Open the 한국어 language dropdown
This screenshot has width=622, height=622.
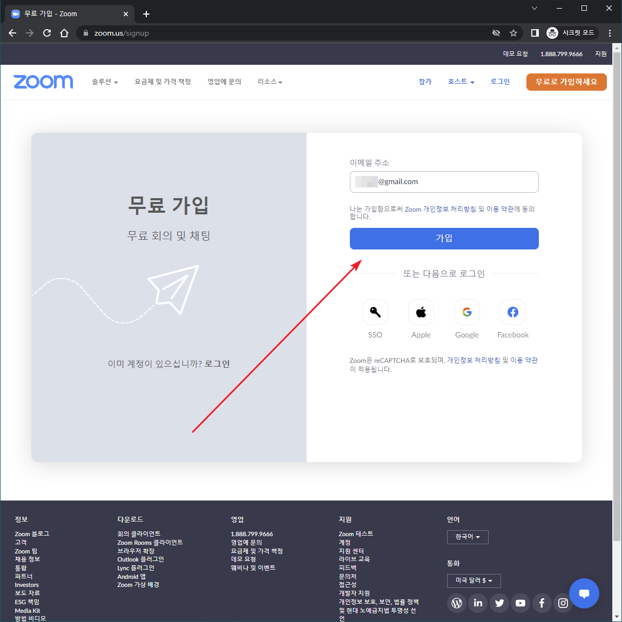tap(467, 537)
